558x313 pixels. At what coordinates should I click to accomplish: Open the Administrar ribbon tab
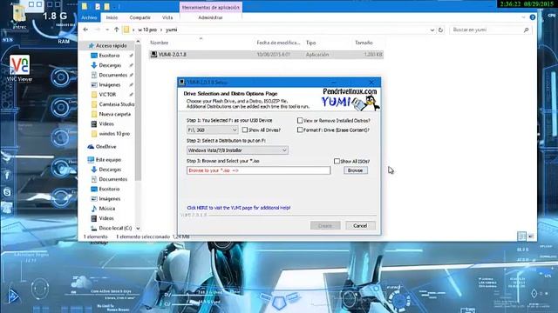point(210,17)
